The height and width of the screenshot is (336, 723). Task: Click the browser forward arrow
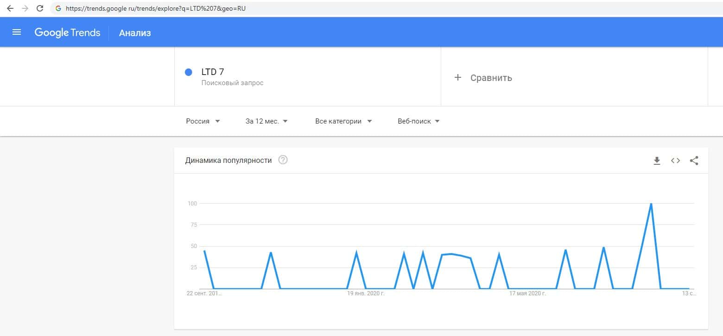coord(25,8)
